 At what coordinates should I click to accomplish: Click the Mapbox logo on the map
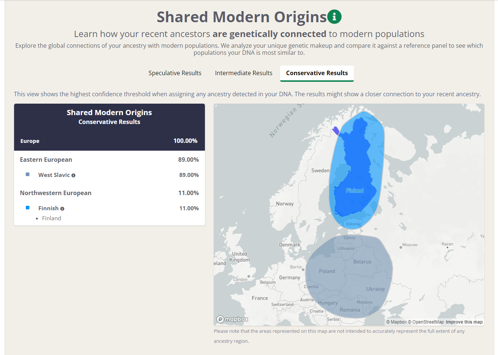(232, 319)
